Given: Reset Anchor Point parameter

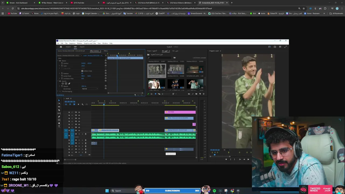Looking at the screenshot, I should coord(106,76).
